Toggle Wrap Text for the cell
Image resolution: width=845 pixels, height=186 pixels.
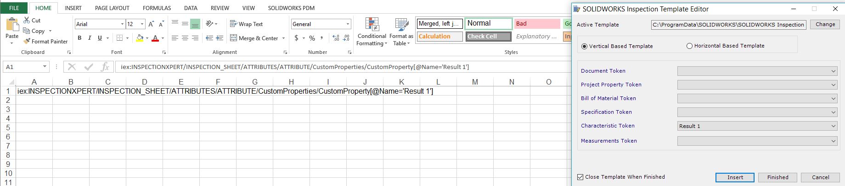[x=246, y=24]
